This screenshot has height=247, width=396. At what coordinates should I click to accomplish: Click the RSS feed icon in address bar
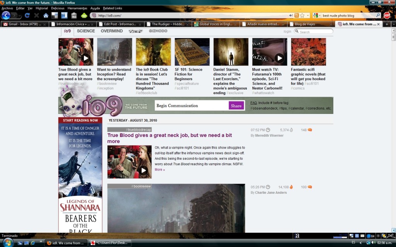296,15
